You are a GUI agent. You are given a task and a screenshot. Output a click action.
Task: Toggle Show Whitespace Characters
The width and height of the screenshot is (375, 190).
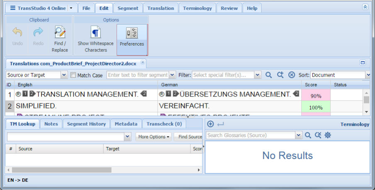[x=96, y=39]
